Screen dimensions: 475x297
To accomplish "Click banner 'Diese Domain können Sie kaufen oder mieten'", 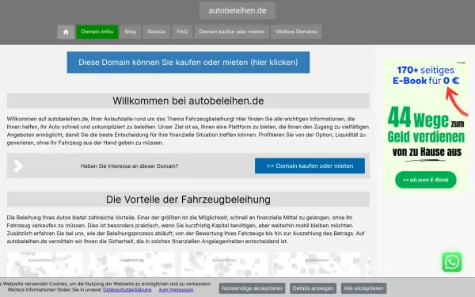I will click(x=188, y=62).
